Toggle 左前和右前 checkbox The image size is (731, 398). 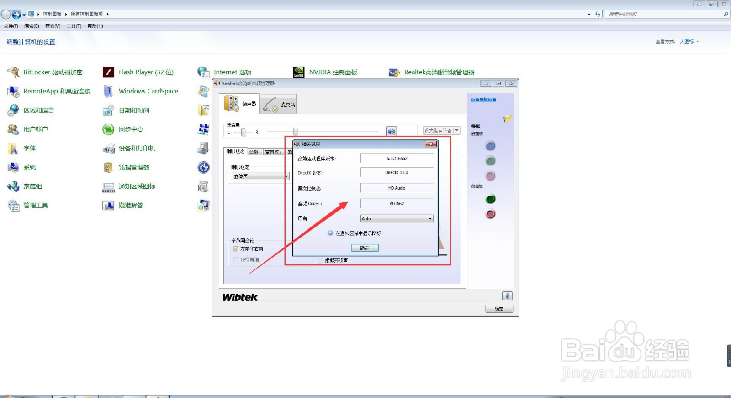coord(236,249)
